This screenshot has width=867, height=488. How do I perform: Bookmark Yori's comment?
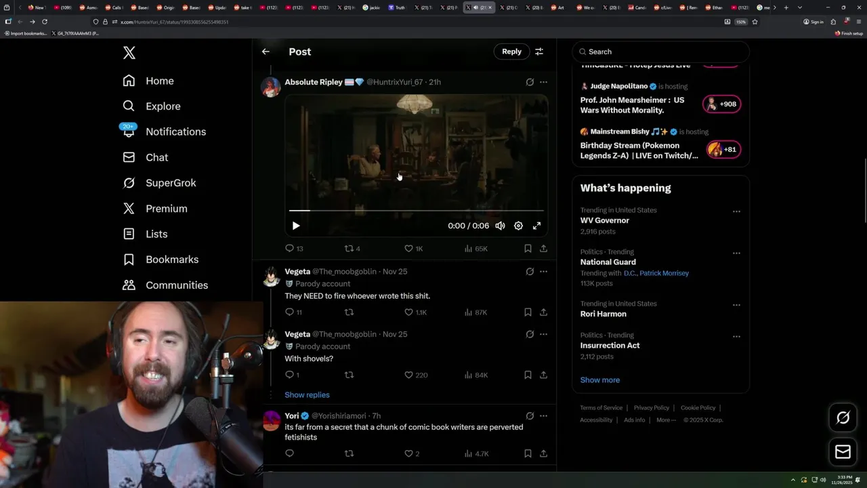click(x=528, y=453)
